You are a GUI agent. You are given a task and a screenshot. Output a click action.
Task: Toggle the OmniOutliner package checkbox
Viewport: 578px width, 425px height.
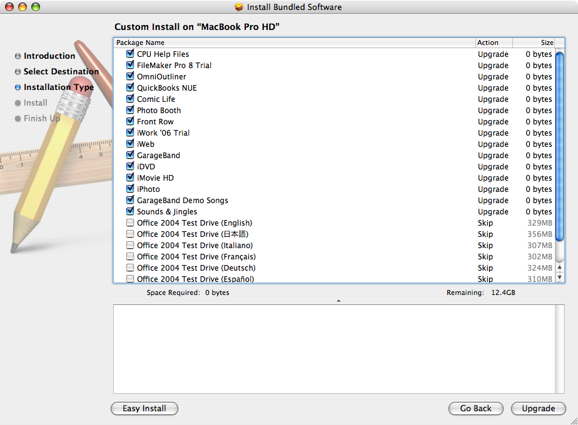[x=129, y=76]
